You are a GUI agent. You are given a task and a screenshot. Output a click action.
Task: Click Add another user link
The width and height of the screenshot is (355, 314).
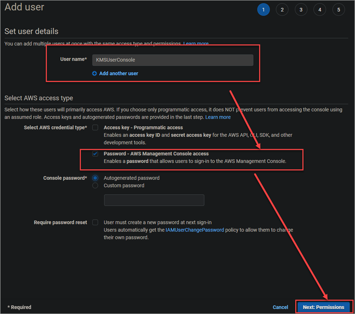click(x=118, y=73)
